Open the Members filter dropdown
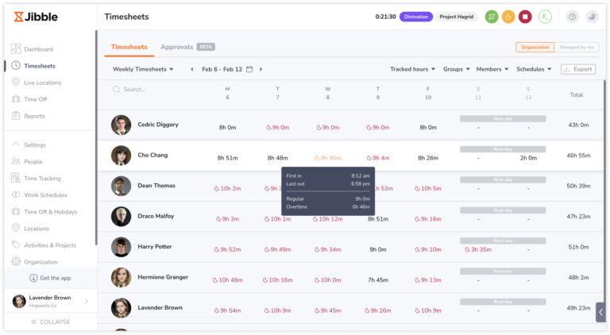 [492, 69]
